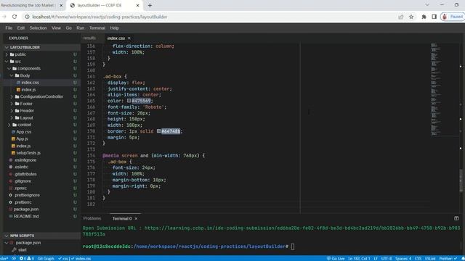
Task: Collapse the Body folder chevron
Action: coord(12,75)
